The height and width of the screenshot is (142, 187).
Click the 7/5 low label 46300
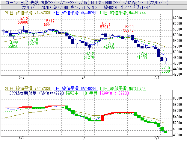[165, 71]
